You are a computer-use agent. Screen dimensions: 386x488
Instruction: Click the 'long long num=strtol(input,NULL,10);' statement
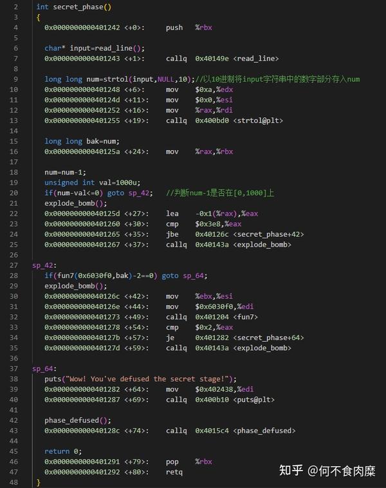[120, 79]
